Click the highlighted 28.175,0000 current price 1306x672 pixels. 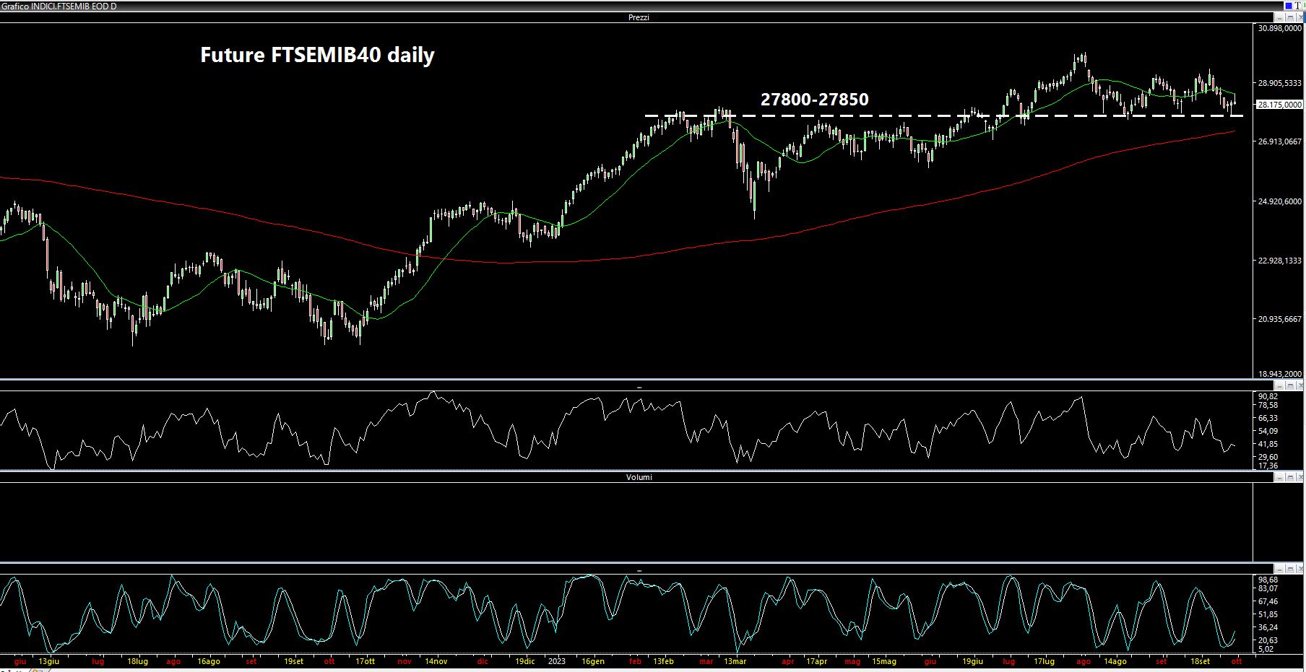point(1280,105)
